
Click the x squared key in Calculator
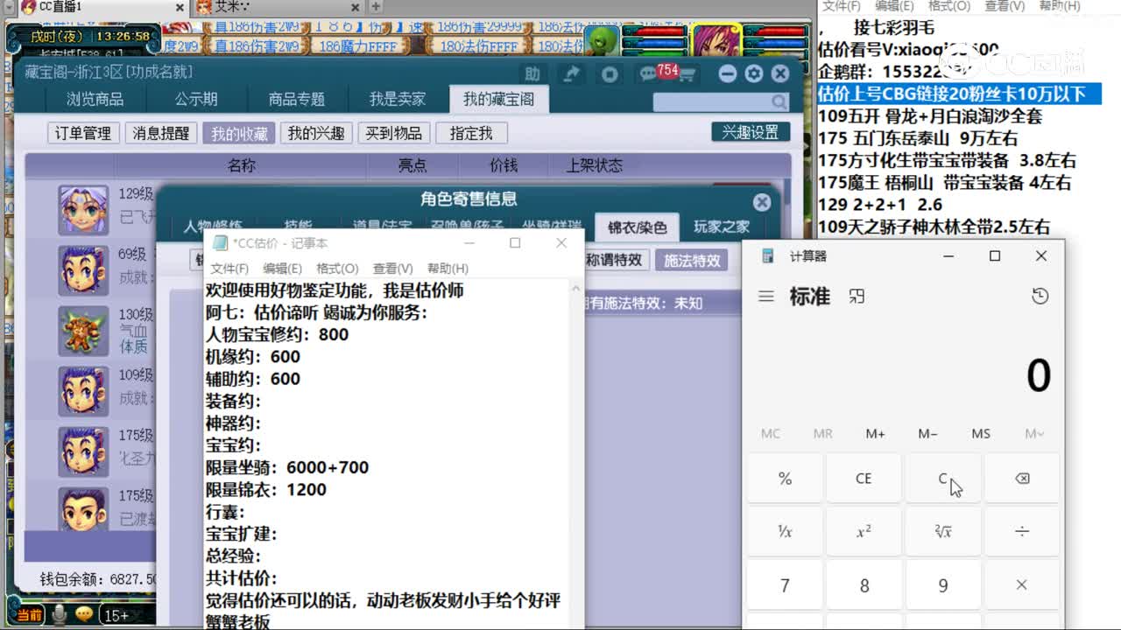click(x=864, y=532)
